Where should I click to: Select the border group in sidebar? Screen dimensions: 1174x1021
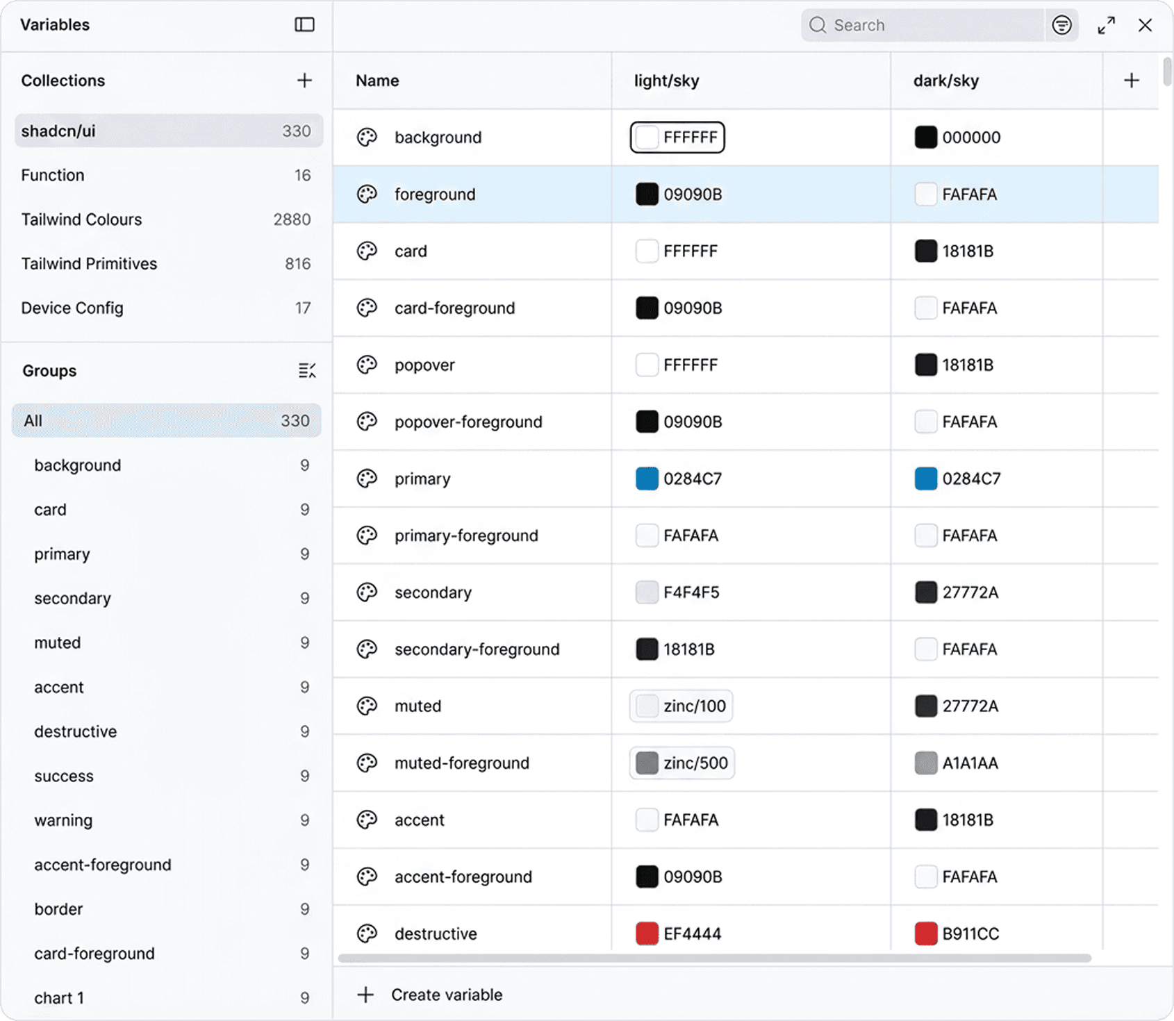(x=167, y=909)
